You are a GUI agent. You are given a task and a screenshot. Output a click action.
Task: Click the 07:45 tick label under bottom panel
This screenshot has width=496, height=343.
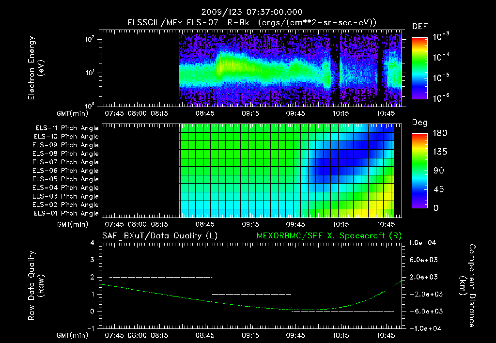[x=114, y=335]
